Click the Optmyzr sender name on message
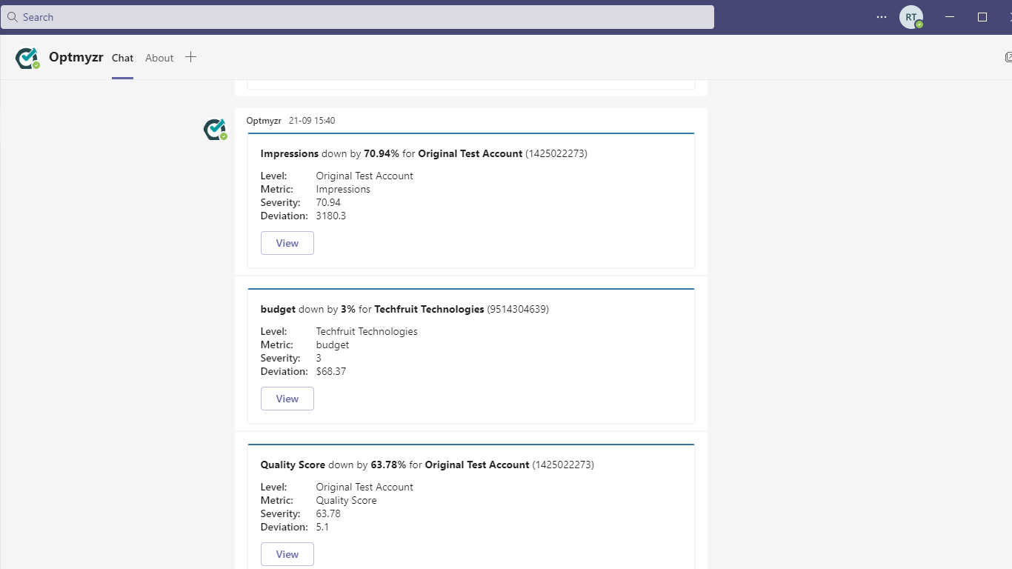 [264, 121]
